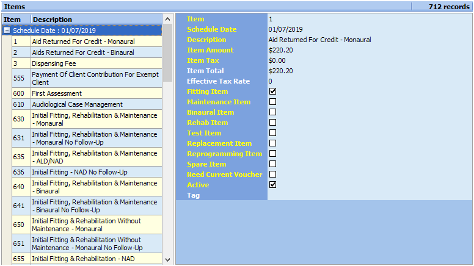474x266 pixels.
Task: Toggle the Binaural Item checkbox
Action: (x=272, y=112)
